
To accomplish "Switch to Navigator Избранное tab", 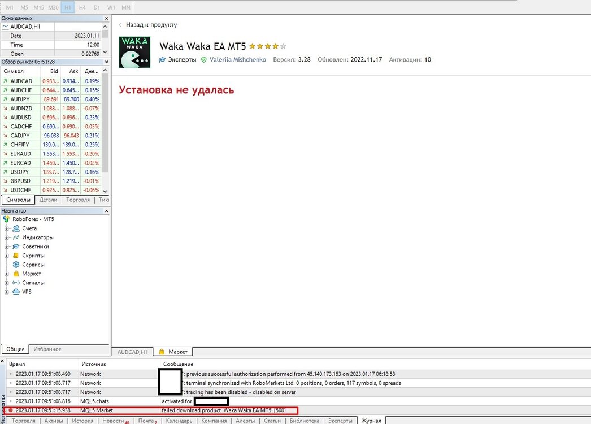I will coord(47,349).
